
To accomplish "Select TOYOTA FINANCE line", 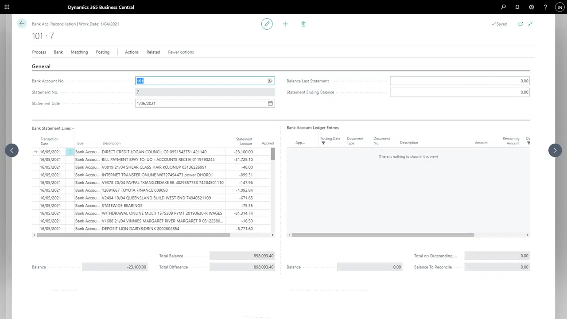I will coord(135,190).
